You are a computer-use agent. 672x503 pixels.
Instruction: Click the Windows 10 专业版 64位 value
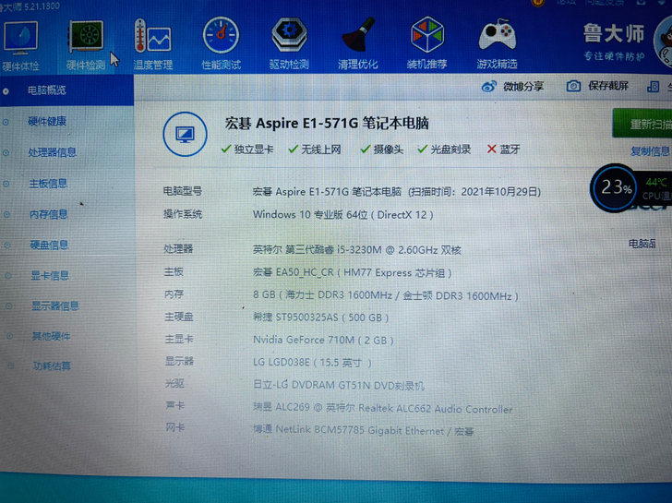click(x=342, y=215)
